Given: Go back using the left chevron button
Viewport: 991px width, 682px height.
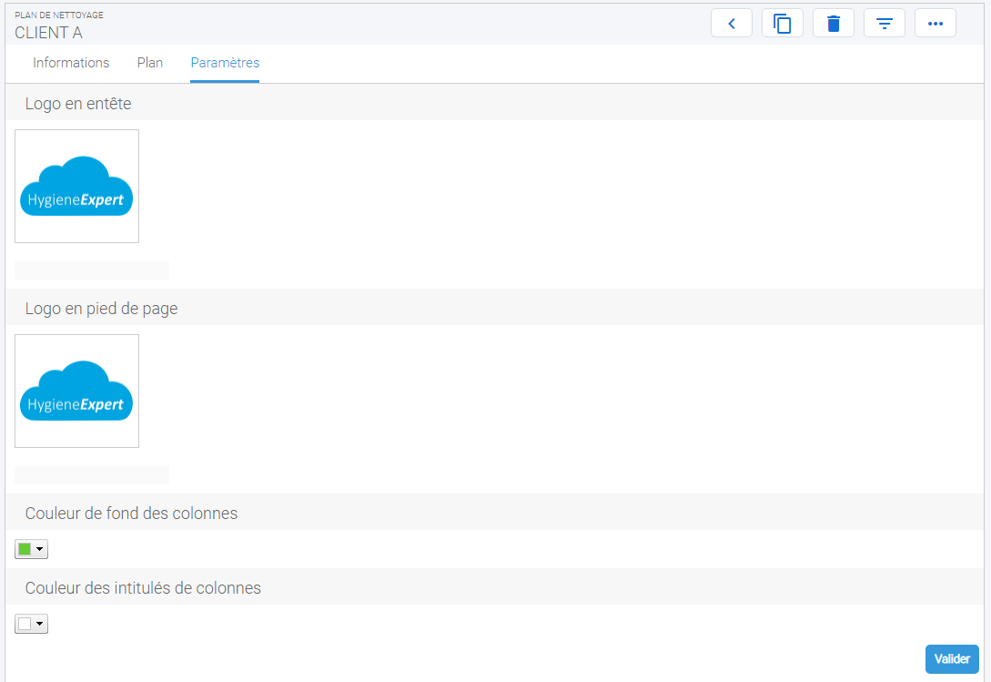Looking at the screenshot, I should pyautogui.click(x=731, y=24).
